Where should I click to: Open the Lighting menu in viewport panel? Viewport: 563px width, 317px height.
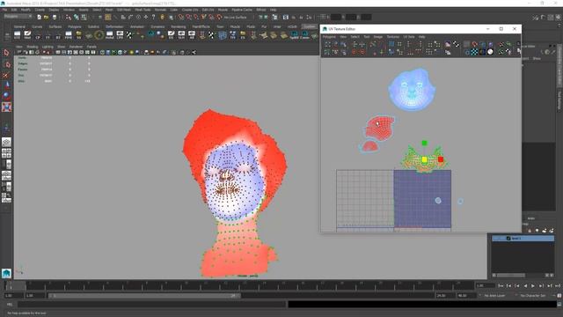48,47
